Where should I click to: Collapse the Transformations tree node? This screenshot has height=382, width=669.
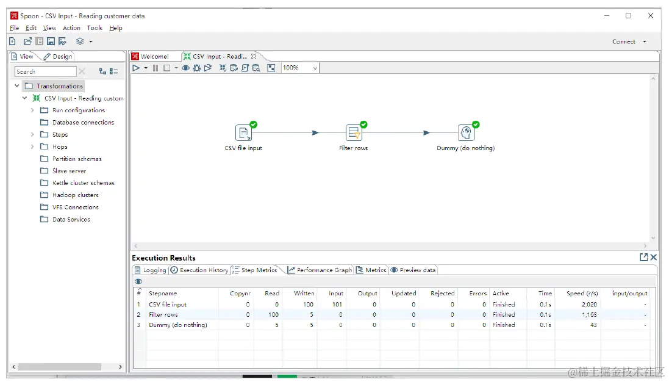[16, 86]
